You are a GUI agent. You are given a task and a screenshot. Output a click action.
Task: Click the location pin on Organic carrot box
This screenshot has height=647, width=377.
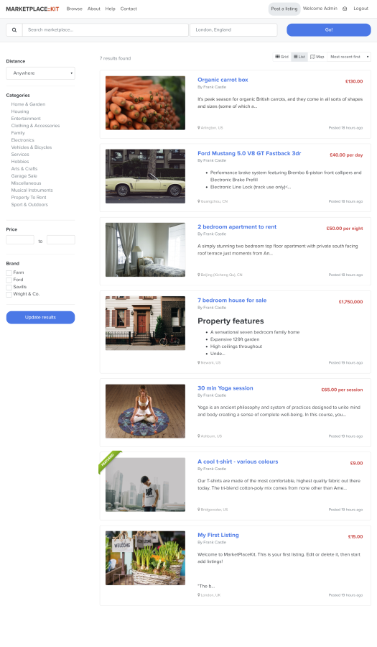pos(199,128)
